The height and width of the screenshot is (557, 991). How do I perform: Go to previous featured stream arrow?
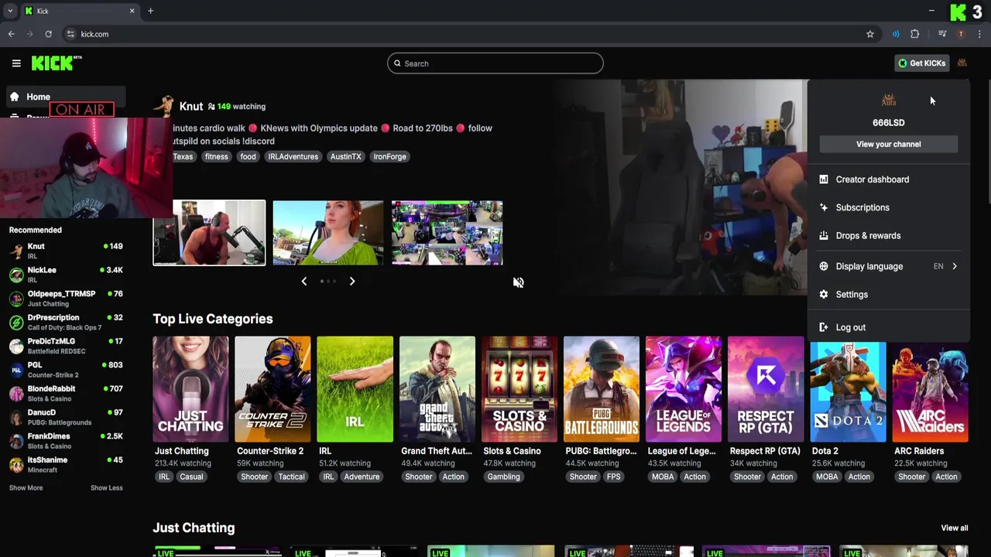click(x=303, y=282)
